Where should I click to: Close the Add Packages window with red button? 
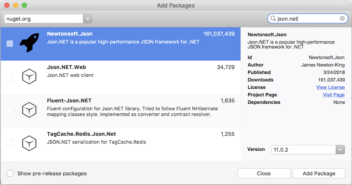(x=7, y=5)
